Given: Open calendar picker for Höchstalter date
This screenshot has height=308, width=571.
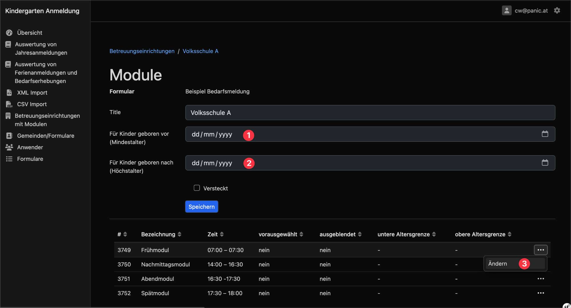Looking at the screenshot, I should pyautogui.click(x=545, y=163).
